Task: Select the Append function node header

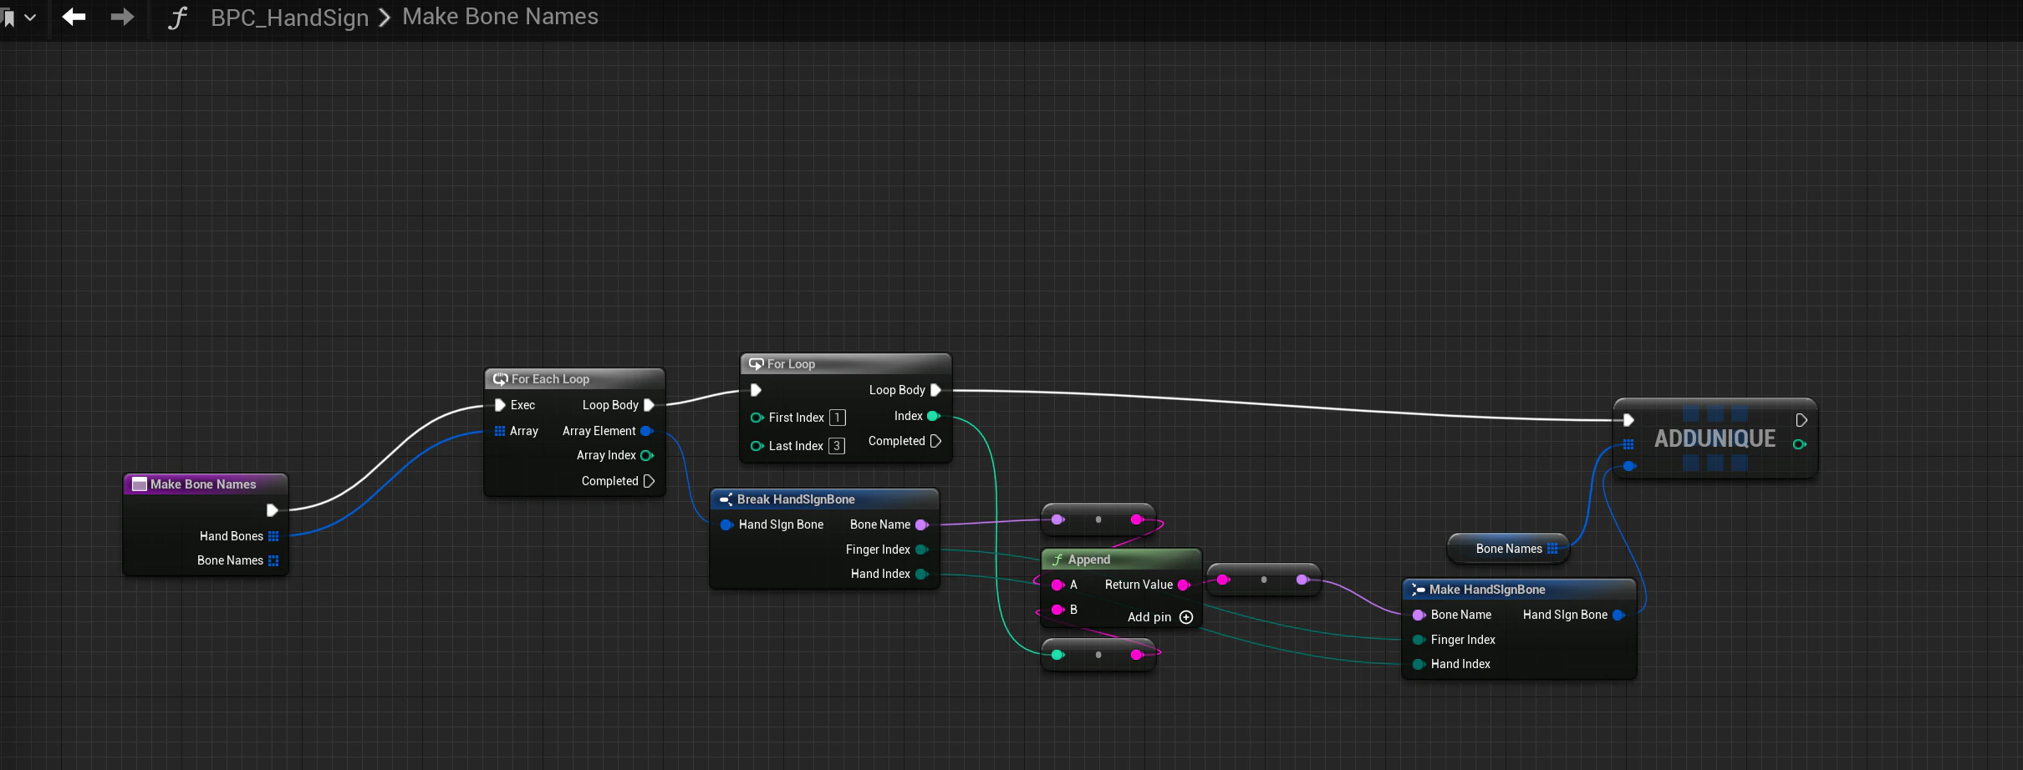Action: [1121, 560]
